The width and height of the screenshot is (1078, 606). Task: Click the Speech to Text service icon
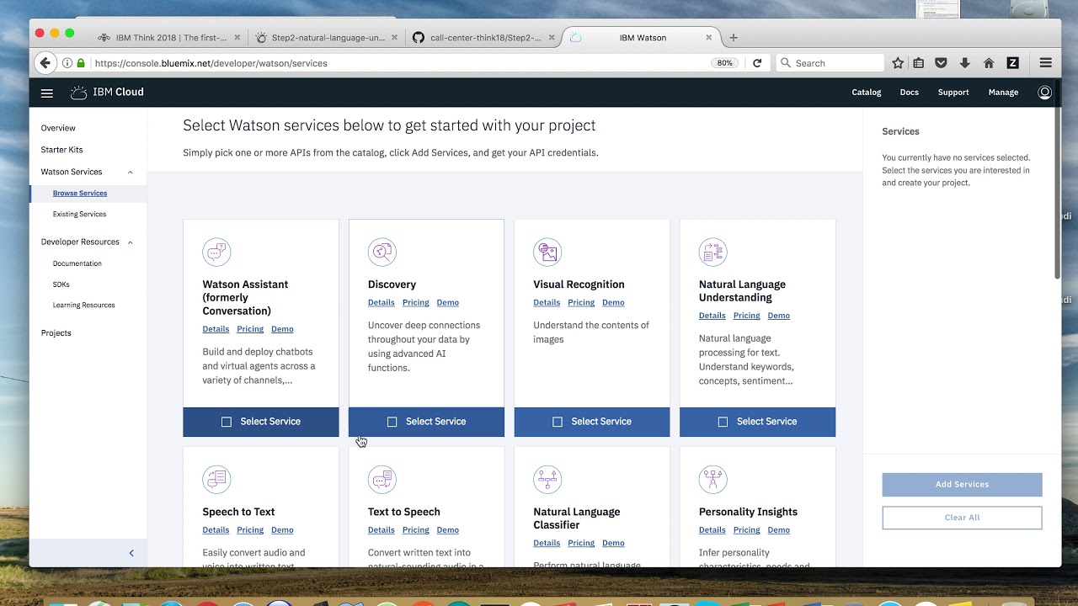(216, 479)
